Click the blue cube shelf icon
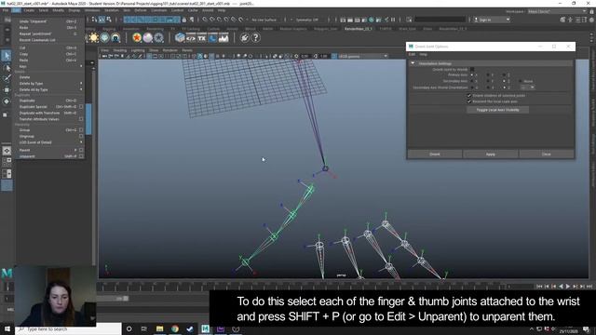This screenshot has height=335, width=596. [x=180, y=37]
